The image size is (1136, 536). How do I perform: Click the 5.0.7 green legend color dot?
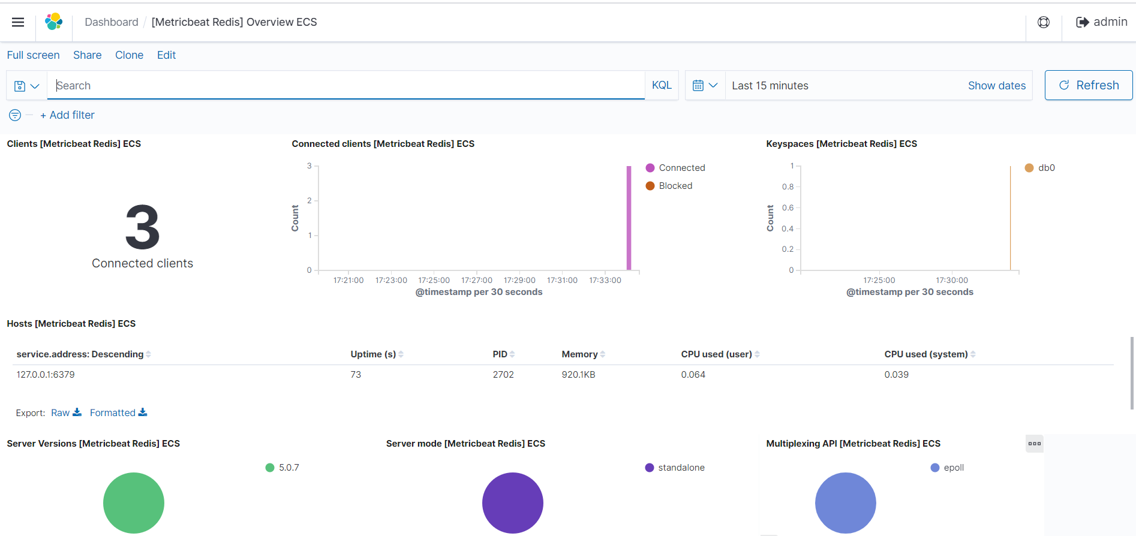270,468
